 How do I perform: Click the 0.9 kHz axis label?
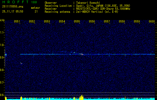(x=2, y=57)
